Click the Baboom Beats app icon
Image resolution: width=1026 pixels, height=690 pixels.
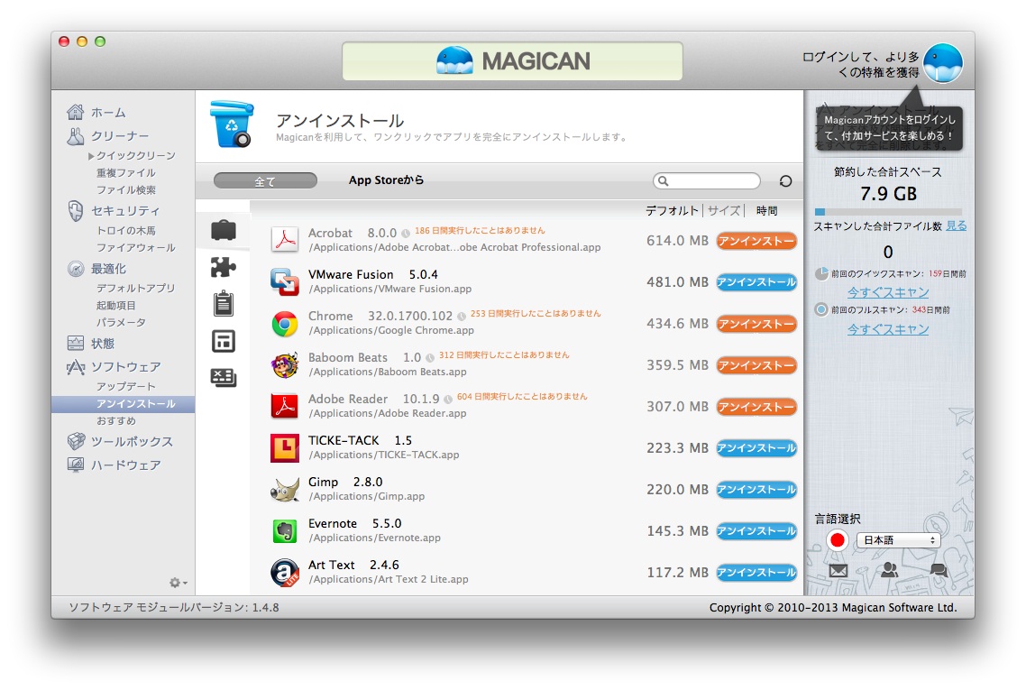coord(285,364)
